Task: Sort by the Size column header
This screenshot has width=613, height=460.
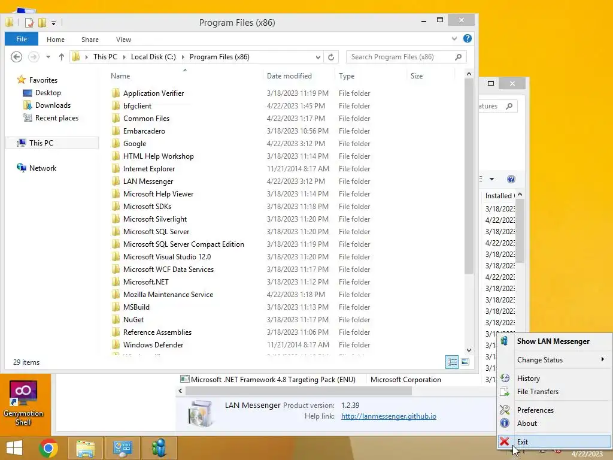Action: coord(431,76)
